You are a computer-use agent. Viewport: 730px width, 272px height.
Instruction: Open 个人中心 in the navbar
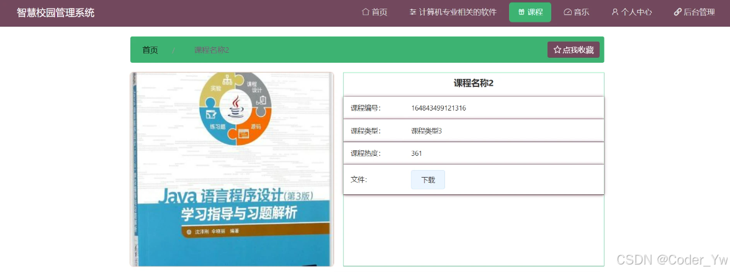pos(632,12)
